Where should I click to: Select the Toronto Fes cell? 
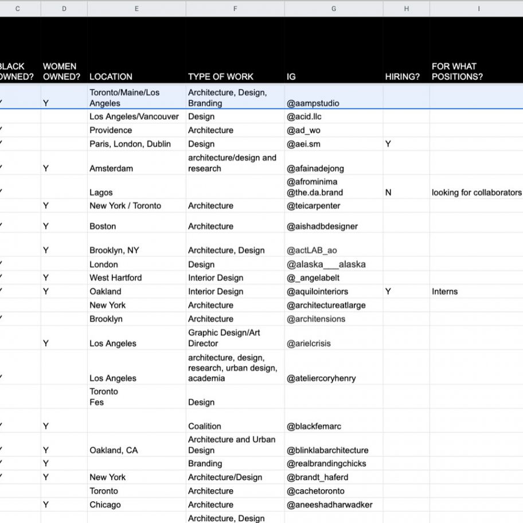point(136,397)
